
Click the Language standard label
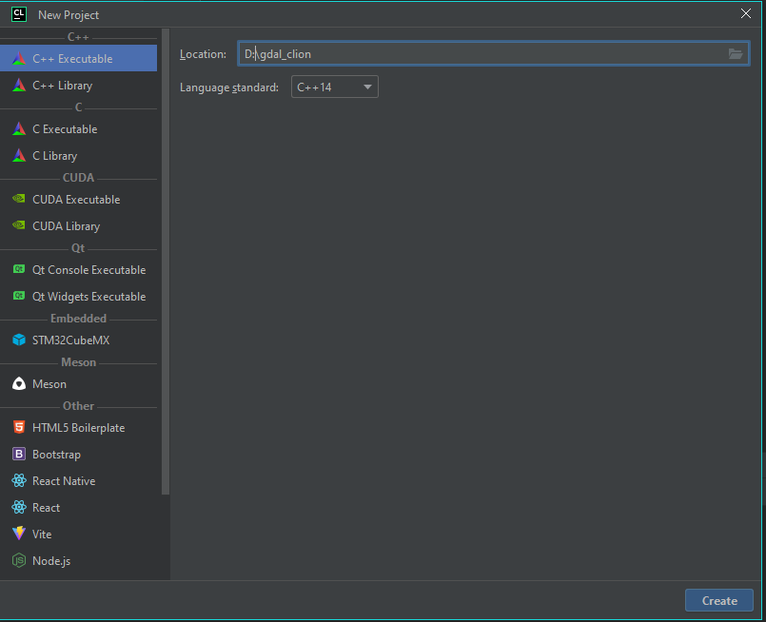[x=229, y=87]
